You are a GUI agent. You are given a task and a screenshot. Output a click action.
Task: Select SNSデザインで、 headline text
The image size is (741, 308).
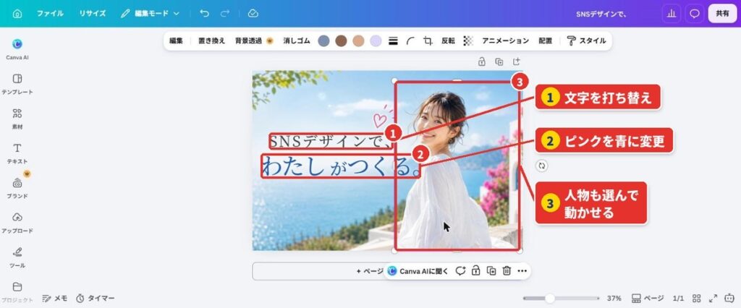point(331,141)
